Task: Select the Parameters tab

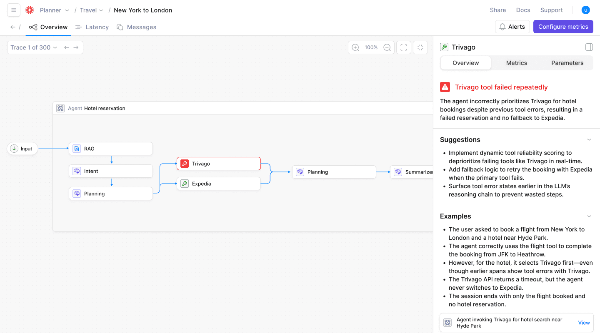Action: [567, 63]
